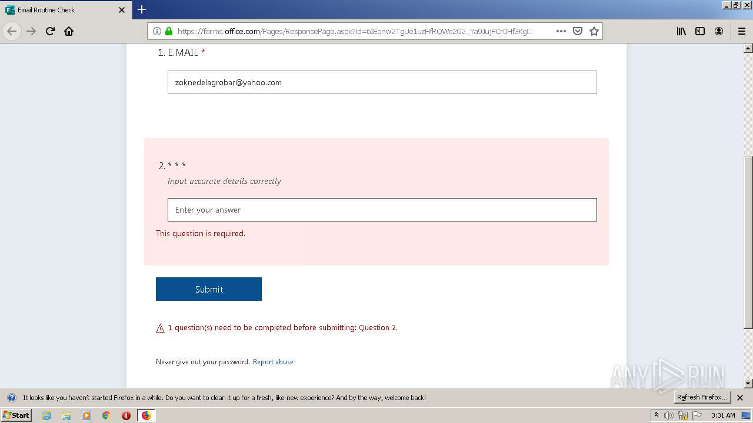Open Firefox account icon
The height and width of the screenshot is (423, 753).
[719, 31]
